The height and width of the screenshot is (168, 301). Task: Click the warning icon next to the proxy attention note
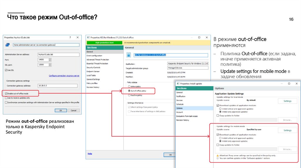tap(218, 156)
